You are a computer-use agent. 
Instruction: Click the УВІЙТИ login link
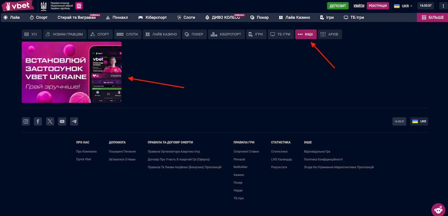point(359,6)
